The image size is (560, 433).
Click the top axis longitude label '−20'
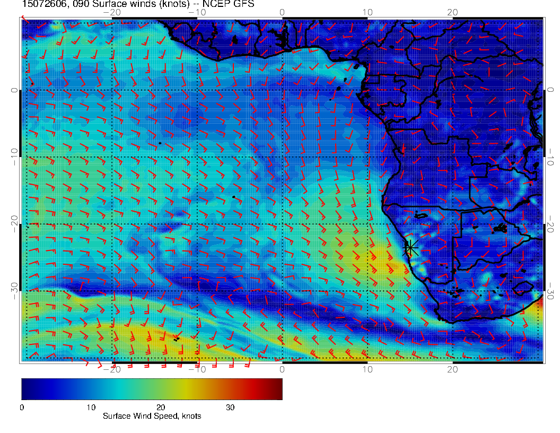(112, 12)
